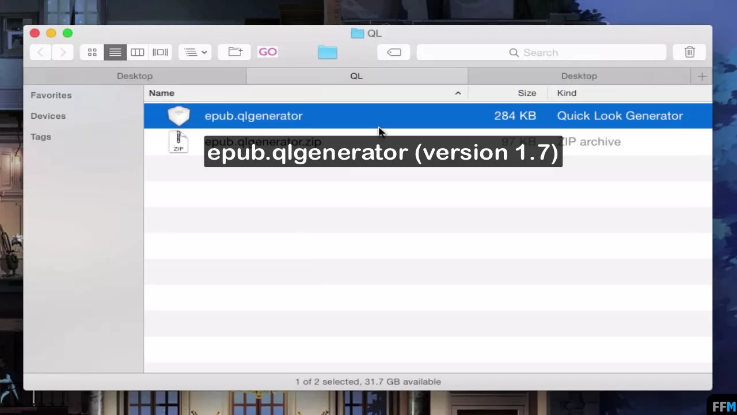Expand Favorites in the sidebar
Screen dimensions: 737x415
(x=51, y=95)
